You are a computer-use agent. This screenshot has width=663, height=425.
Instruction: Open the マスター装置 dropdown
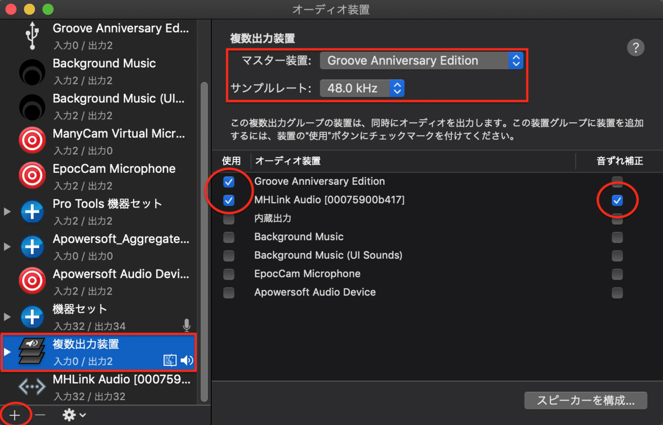422,61
